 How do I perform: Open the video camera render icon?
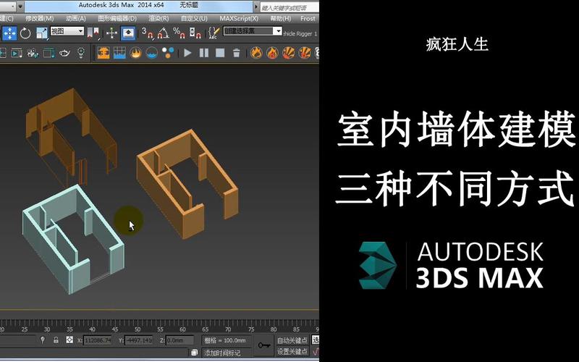pos(33,53)
